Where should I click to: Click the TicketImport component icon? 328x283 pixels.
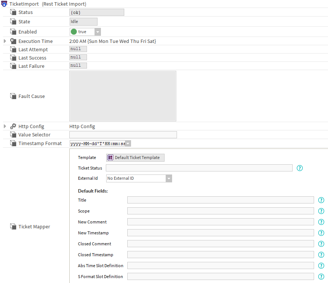tap(4, 4)
